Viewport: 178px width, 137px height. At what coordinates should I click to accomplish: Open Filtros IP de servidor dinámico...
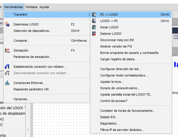(131, 130)
